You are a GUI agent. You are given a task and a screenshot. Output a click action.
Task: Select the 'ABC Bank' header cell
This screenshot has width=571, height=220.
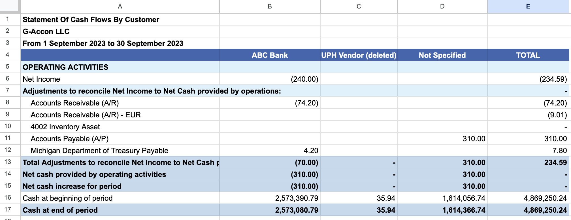click(270, 55)
